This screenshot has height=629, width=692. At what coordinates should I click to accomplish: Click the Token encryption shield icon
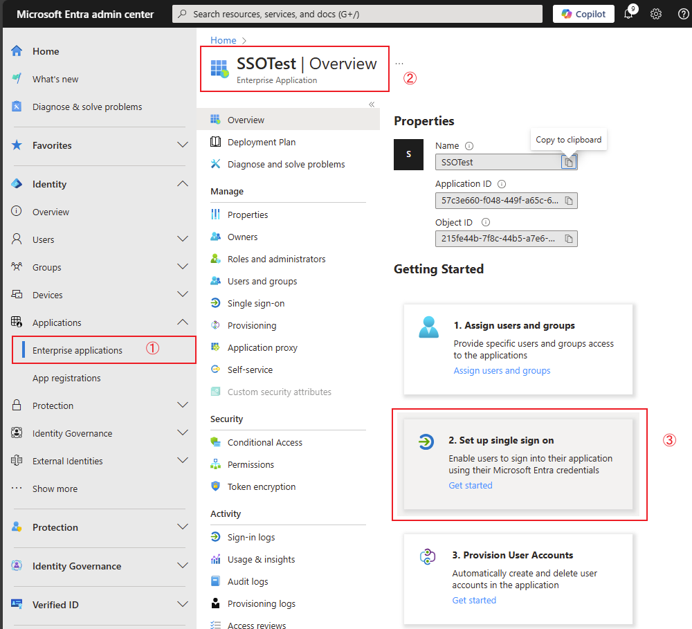pyautogui.click(x=215, y=486)
